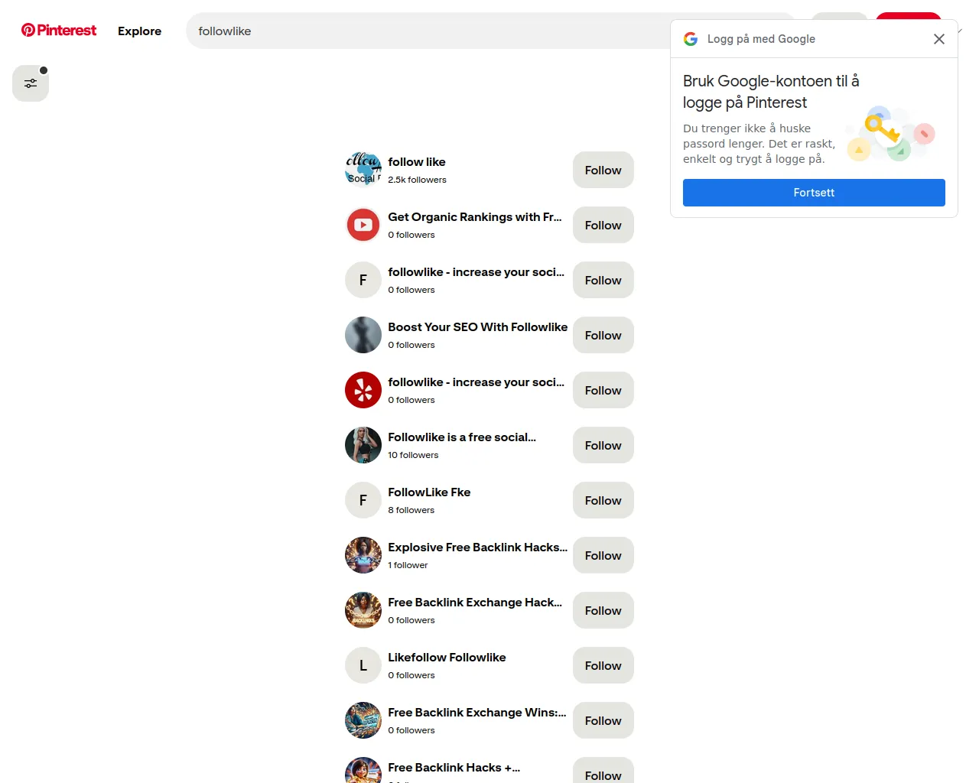The image size is (979, 783).
Task: Click the '2.5k followers' count
Action: tap(417, 180)
